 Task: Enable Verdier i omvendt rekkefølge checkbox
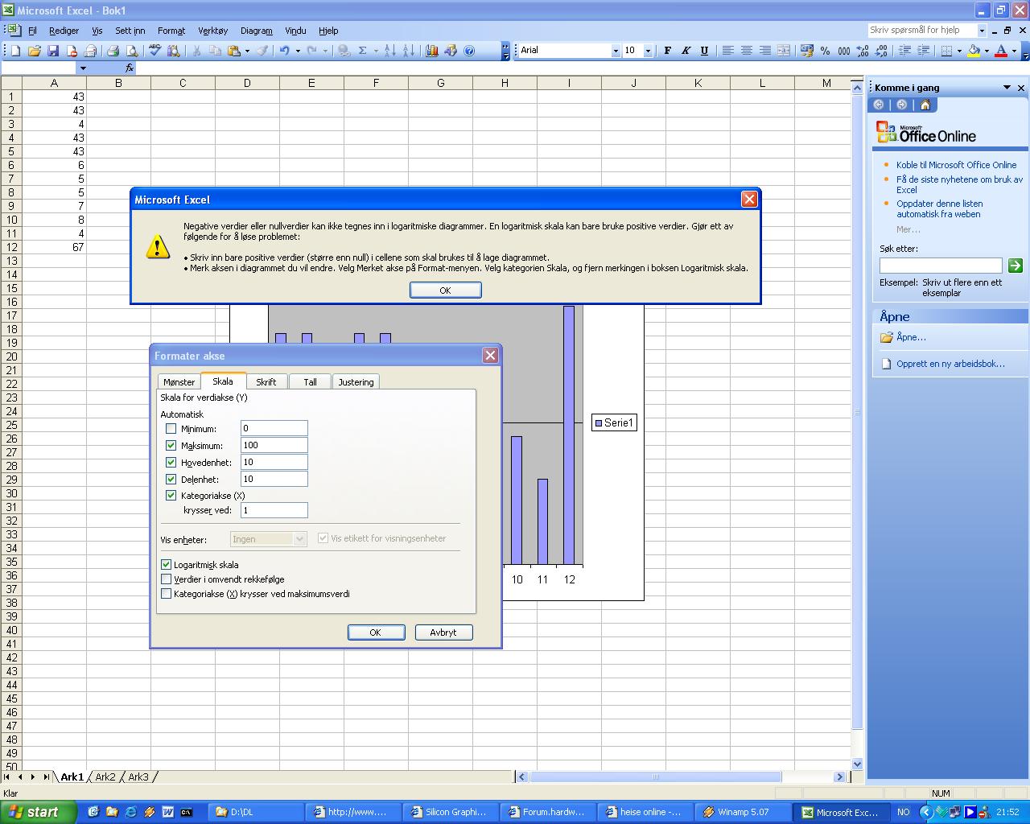tap(167, 579)
